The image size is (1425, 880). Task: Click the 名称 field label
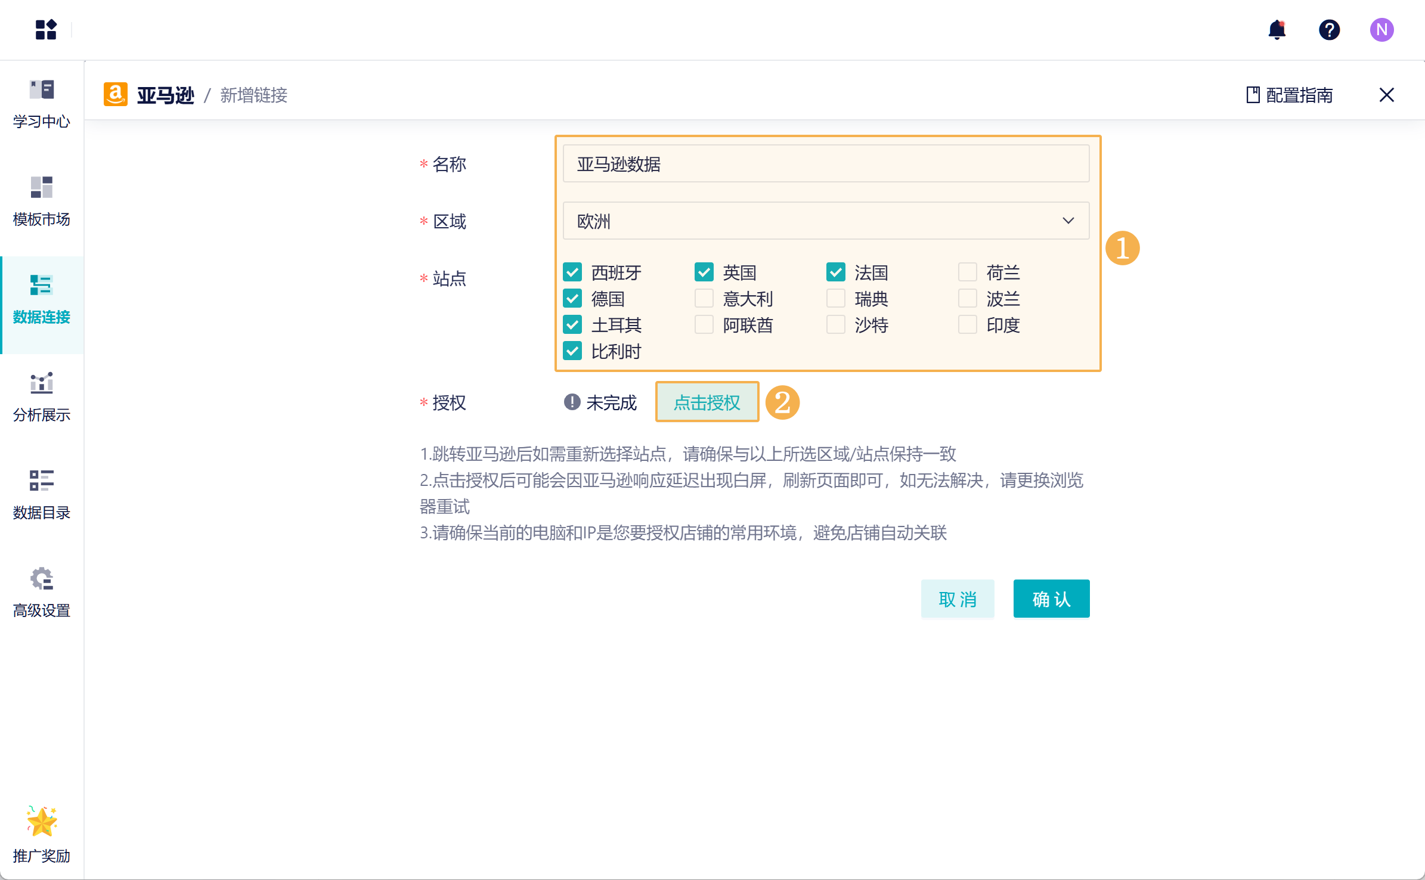pos(450,164)
